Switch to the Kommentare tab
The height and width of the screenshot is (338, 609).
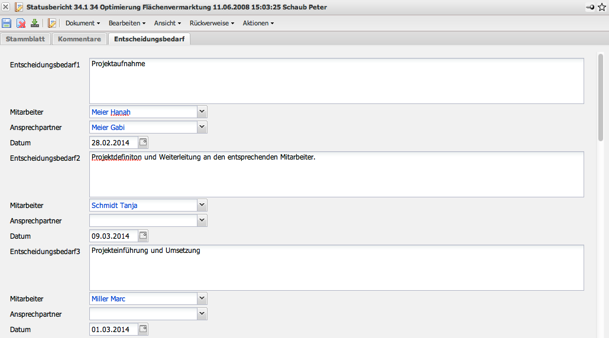click(x=79, y=39)
